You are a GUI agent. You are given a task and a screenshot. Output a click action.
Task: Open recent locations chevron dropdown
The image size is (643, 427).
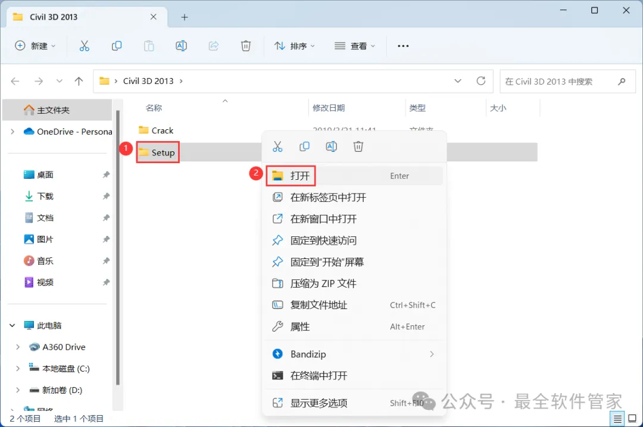[60, 81]
